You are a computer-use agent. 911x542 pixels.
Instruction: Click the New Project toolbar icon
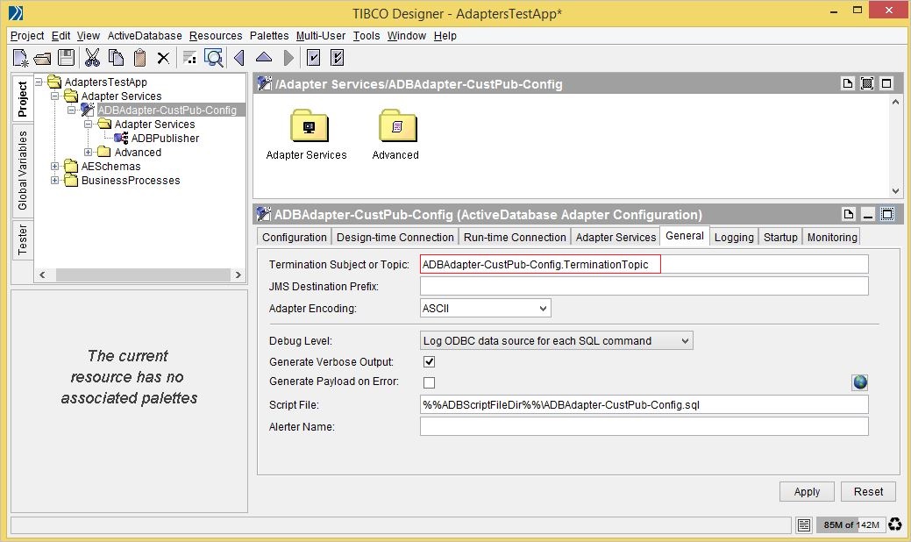[x=20, y=58]
